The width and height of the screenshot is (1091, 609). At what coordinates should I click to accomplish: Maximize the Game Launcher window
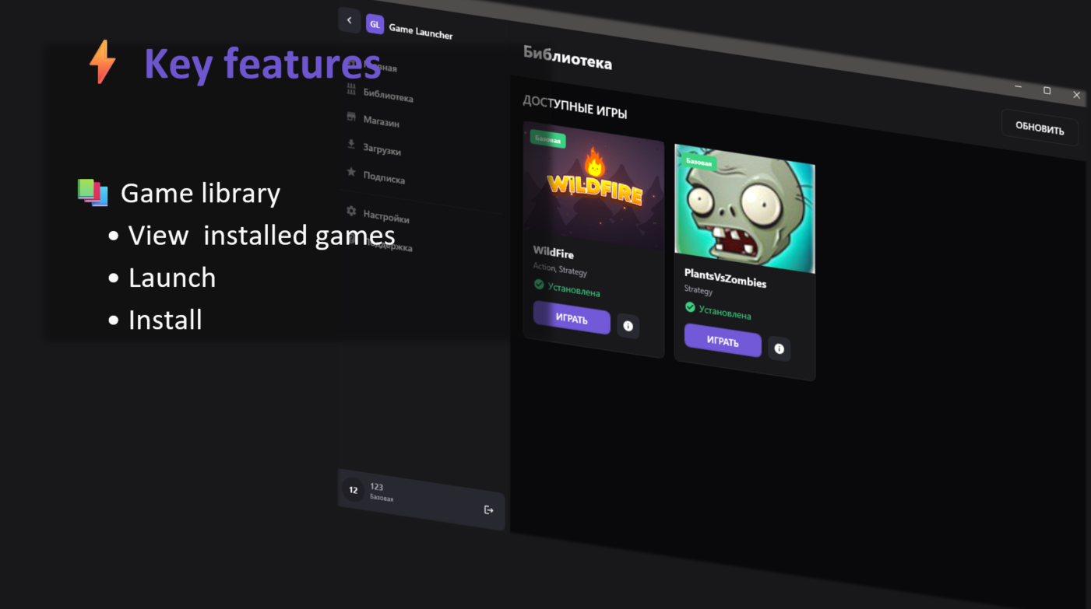click(1047, 91)
